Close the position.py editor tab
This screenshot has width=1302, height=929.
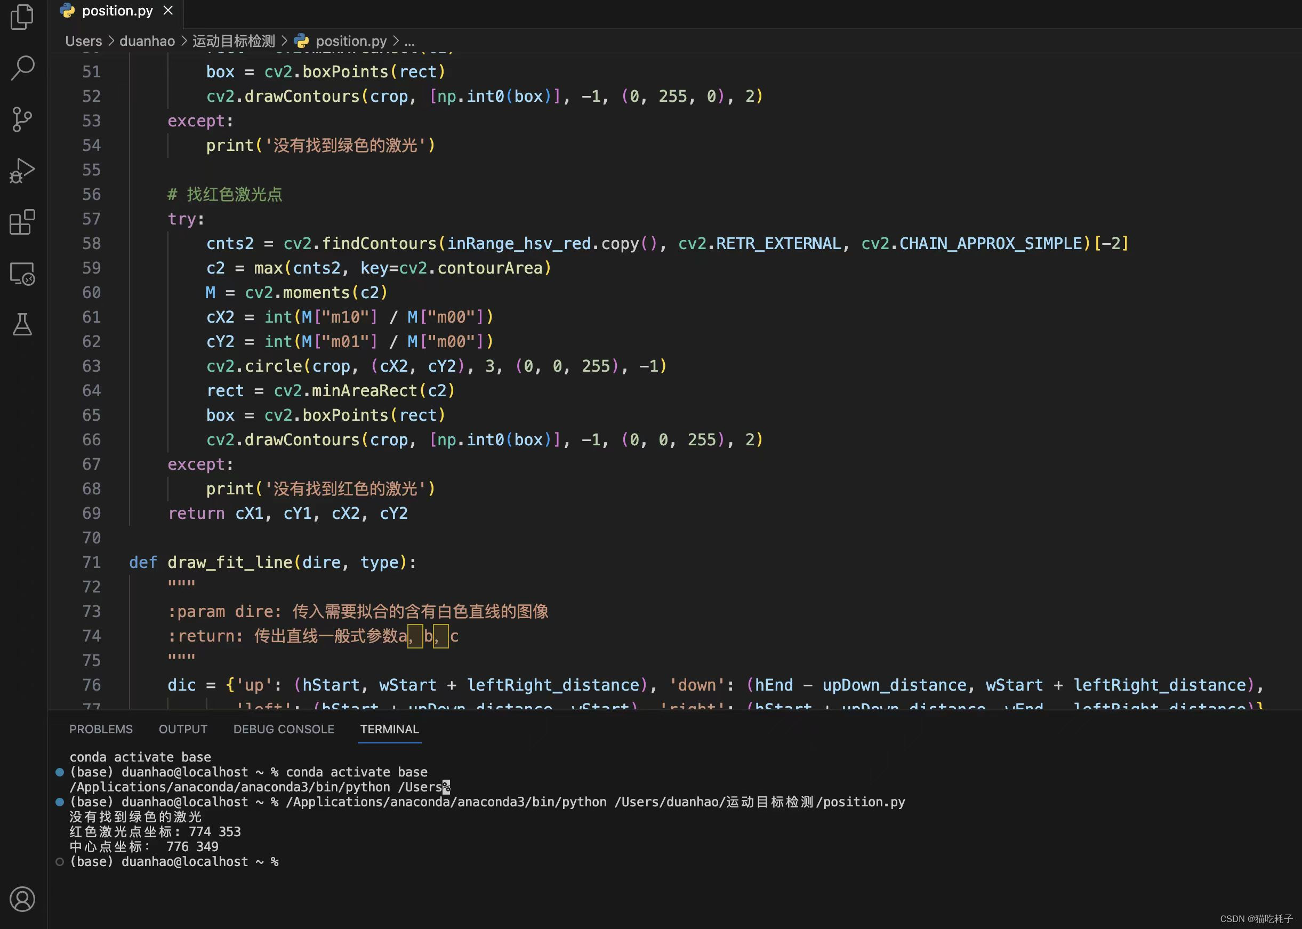[168, 10]
